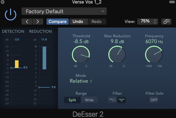Image resolution: width=176 pixels, height=118 pixels.
Task: Select the low-pass shelf filter shape
Action: coord(113,100)
